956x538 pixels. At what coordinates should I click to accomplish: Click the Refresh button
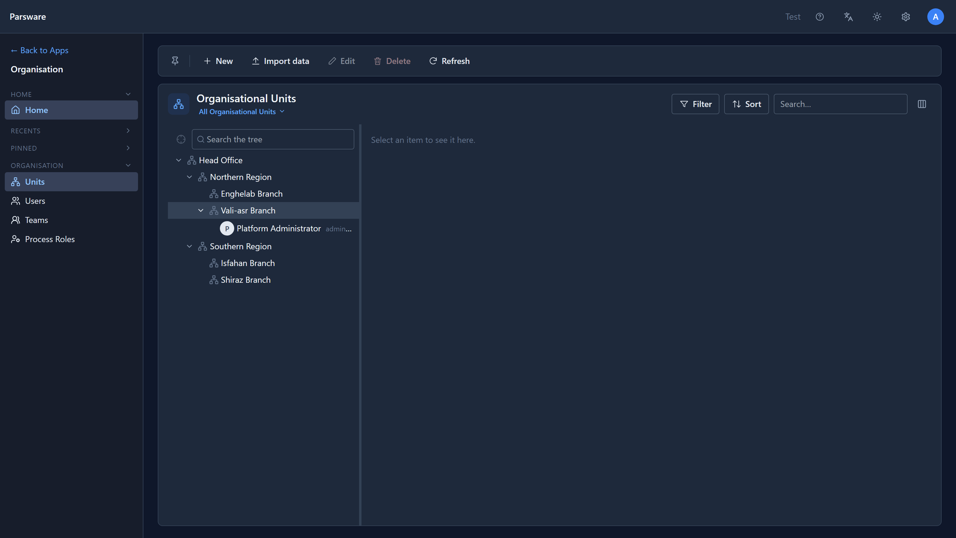pos(449,61)
